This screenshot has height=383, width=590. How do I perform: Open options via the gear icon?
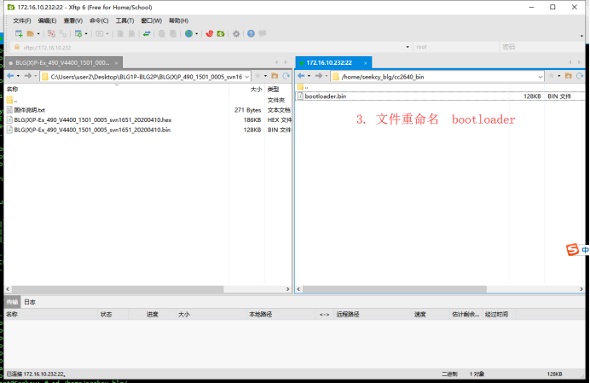[x=236, y=34]
